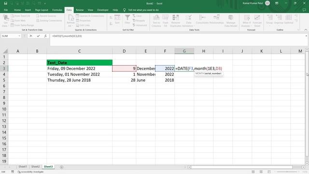This screenshot has width=309, height=174.
Task: Launch Text to Columns
Action: pos(156,20)
